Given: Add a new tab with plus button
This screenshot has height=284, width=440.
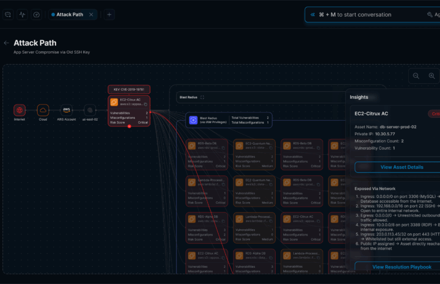Looking at the screenshot, I should 109,14.
